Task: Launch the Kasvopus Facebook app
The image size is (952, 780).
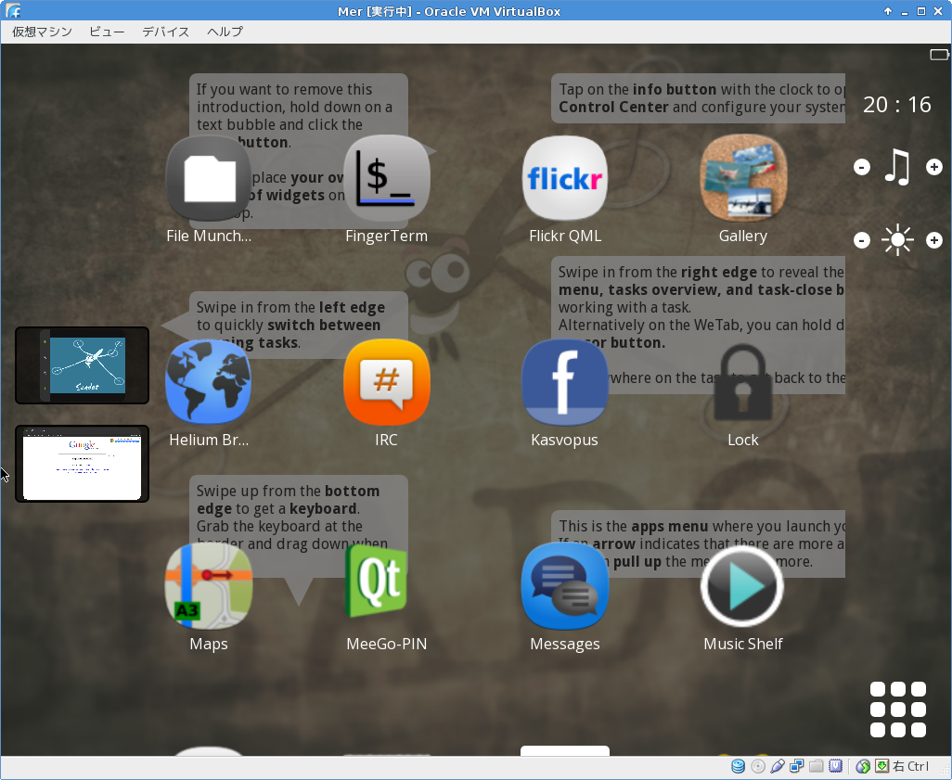Action: click(x=565, y=382)
